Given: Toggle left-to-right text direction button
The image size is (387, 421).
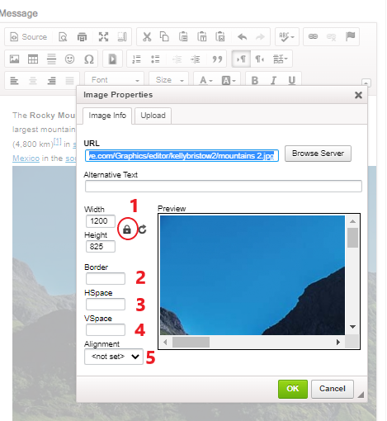Looking at the screenshot, I should coord(241,59).
